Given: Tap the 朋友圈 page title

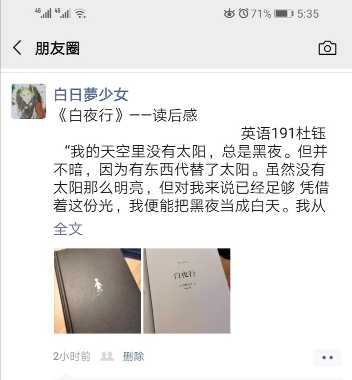Looking at the screenshot, I should 57,48.
